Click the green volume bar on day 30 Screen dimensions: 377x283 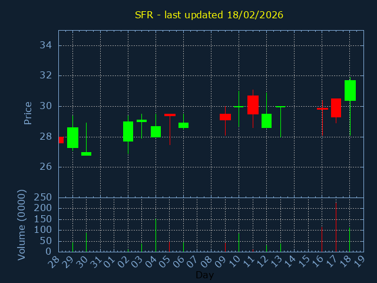point(86,242)
